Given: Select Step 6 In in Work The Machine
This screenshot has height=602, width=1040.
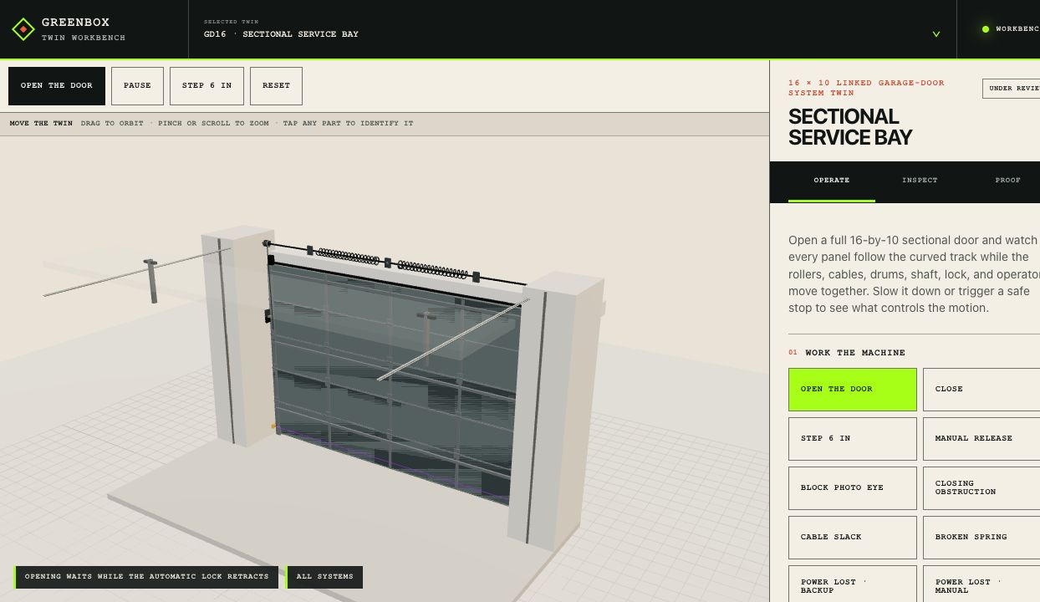Looking at the screenshot, I should pos(853,439).
